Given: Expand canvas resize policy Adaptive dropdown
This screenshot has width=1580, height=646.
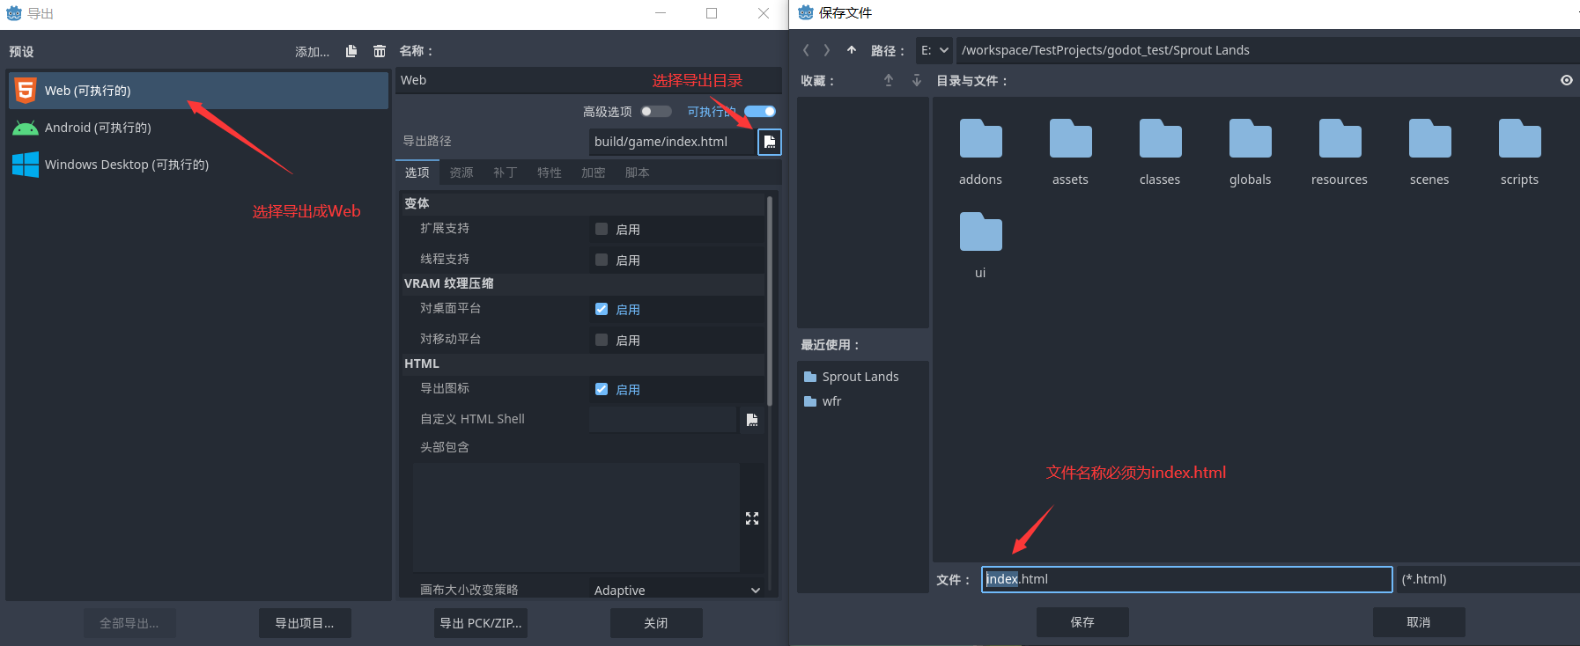Looking at the screenshot, I should tap(676, 590).
